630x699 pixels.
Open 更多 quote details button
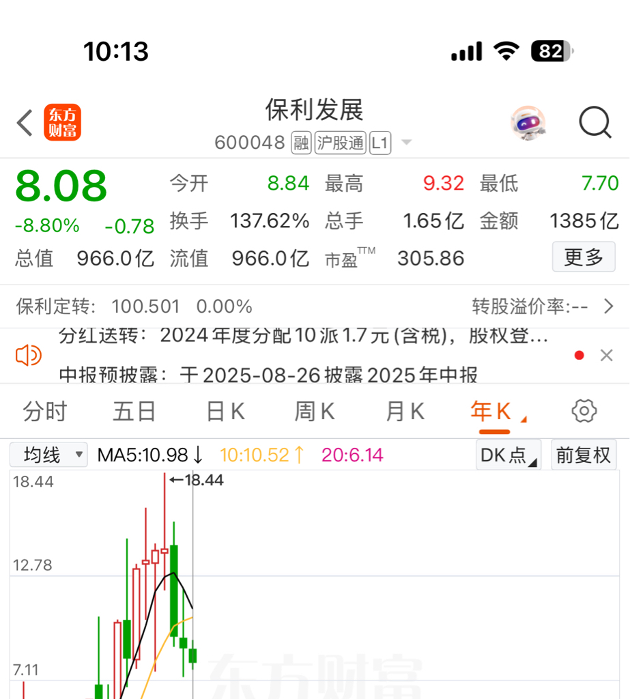coord(584,257)
